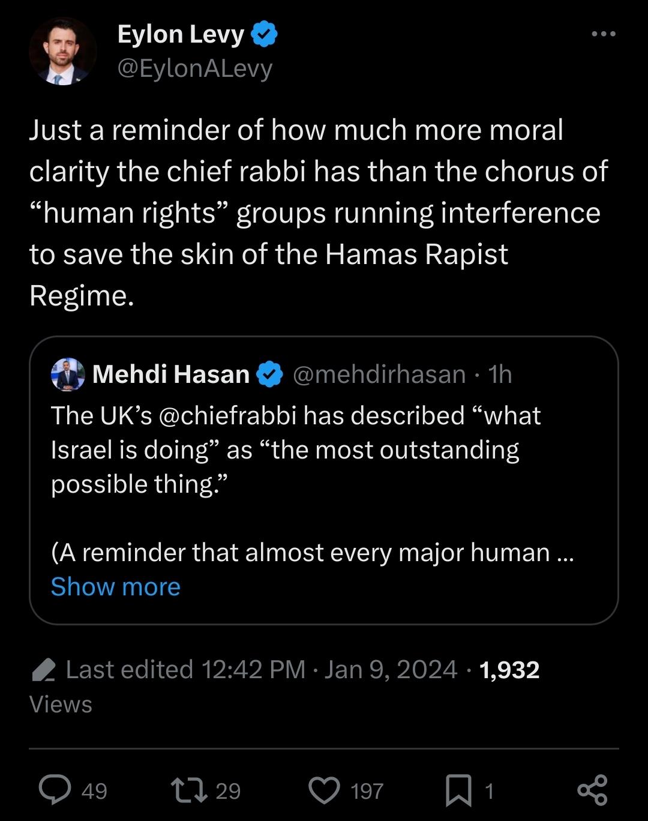Click the pencil edit icon
Screen dimensions: 648x821
43,670
